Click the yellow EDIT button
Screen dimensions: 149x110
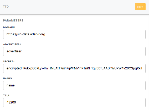pos(140,7)
